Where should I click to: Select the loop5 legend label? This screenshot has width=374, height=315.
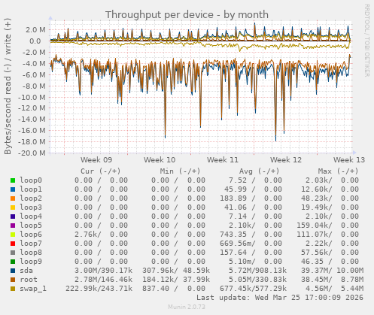pos(31,226)
